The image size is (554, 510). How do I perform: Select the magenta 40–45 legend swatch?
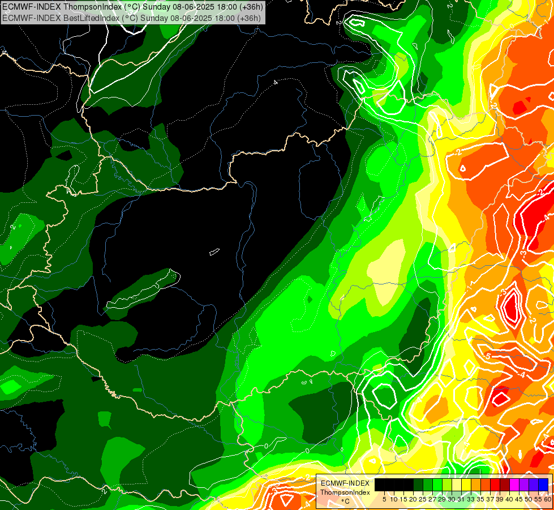(514, 485)
